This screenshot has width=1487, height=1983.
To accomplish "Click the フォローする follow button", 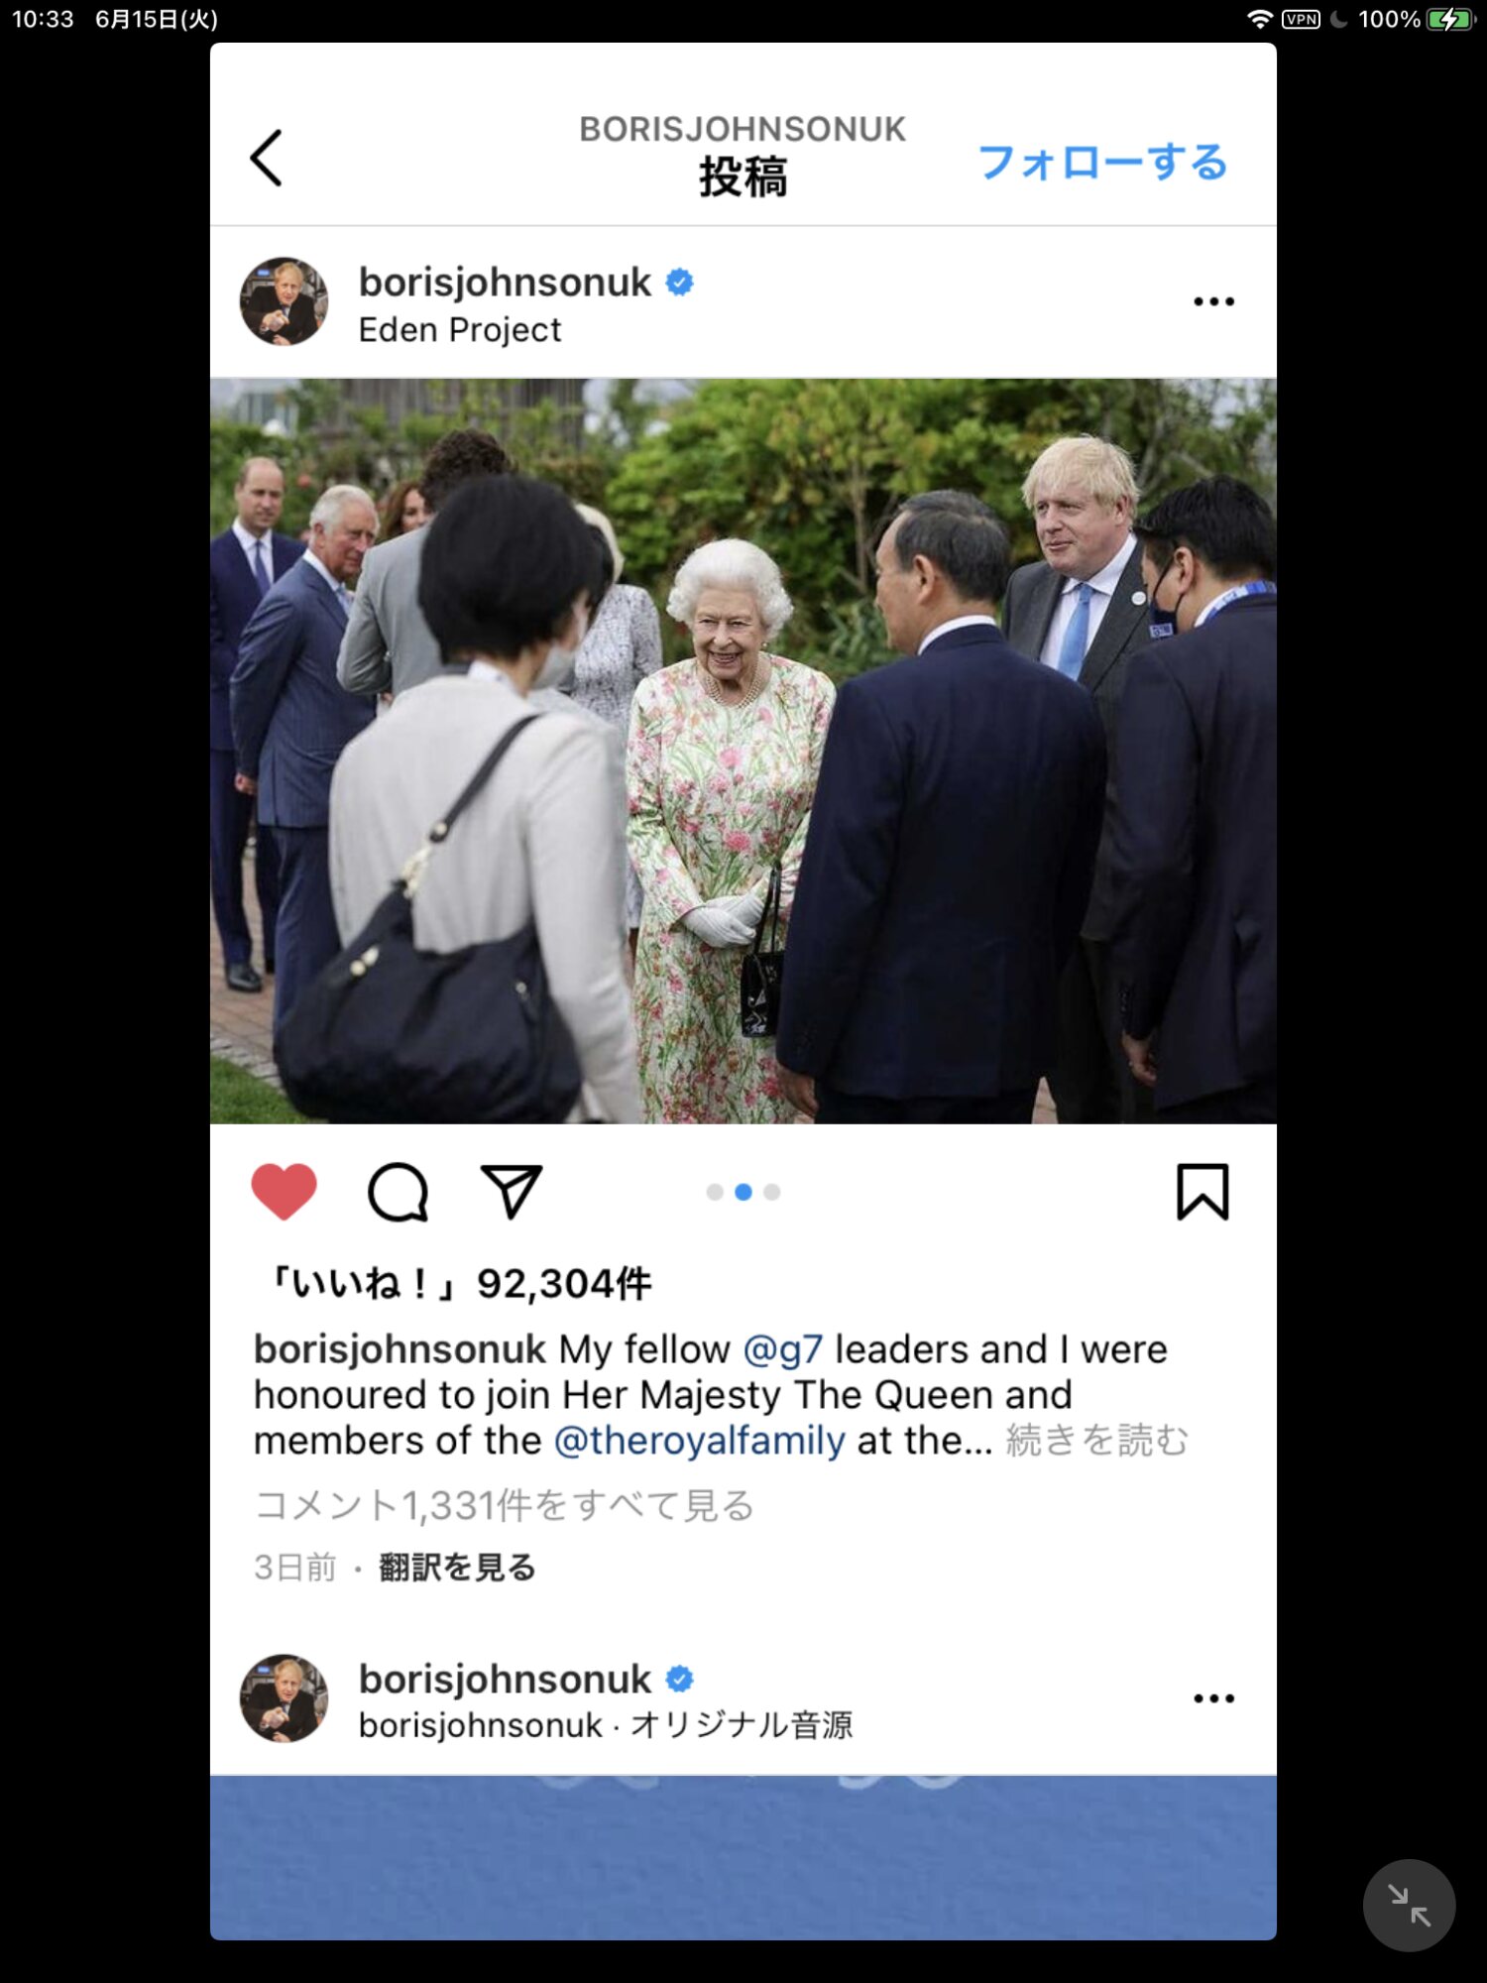I will pos(1102,162).
